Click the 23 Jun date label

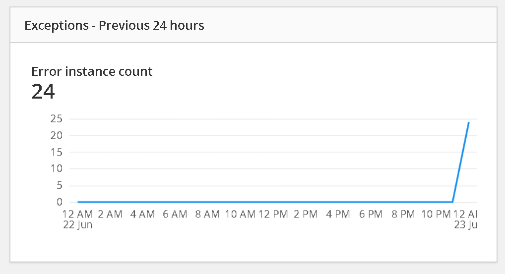(x=466, y=224)
